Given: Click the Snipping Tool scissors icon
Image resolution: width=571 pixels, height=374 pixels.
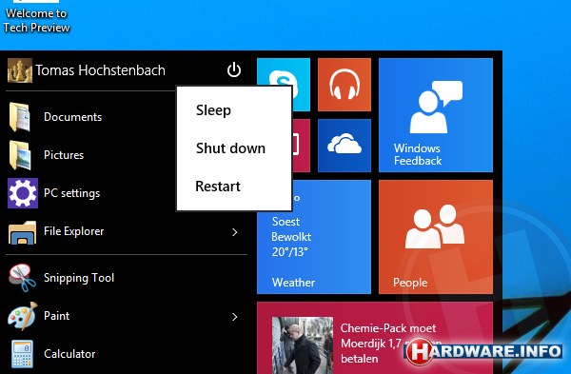Looking at the screenshot, I should coord(22,278).
